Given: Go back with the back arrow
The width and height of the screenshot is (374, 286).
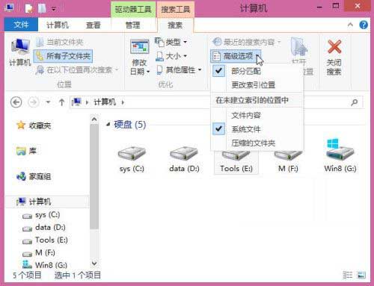Looking at the screenshot, I should [16, 102].
